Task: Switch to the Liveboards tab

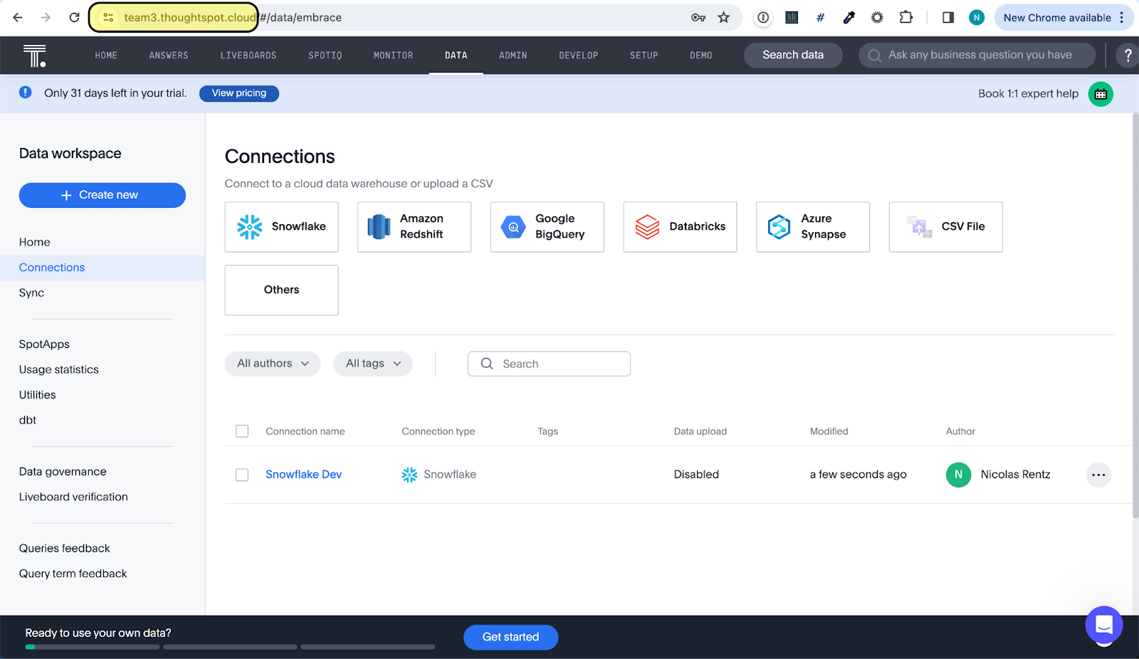Action: pos(248,56)
